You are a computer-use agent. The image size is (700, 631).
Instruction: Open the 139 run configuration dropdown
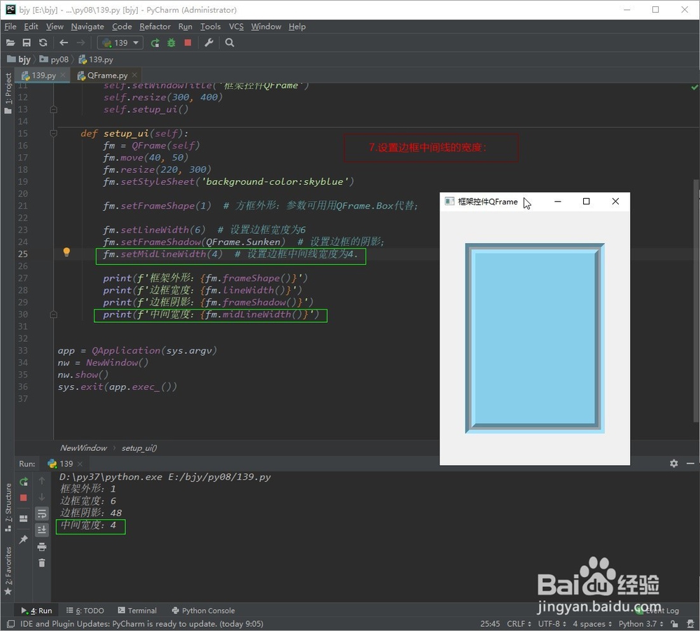pyautogui.click(x=120, y=43)
